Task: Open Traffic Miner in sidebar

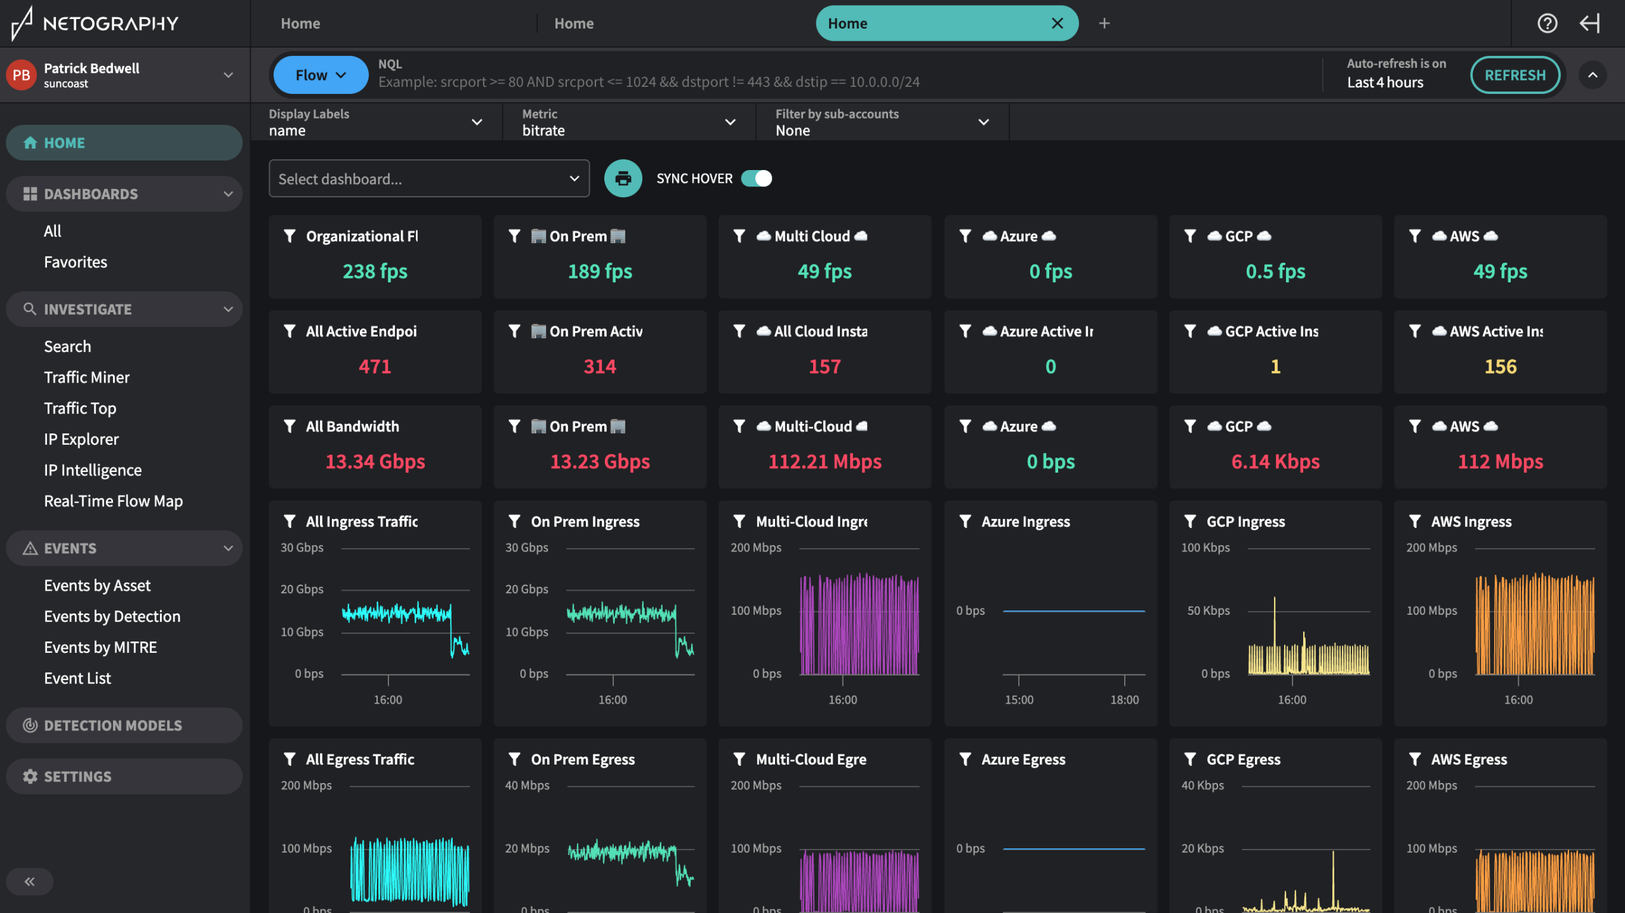Action: 86,378
